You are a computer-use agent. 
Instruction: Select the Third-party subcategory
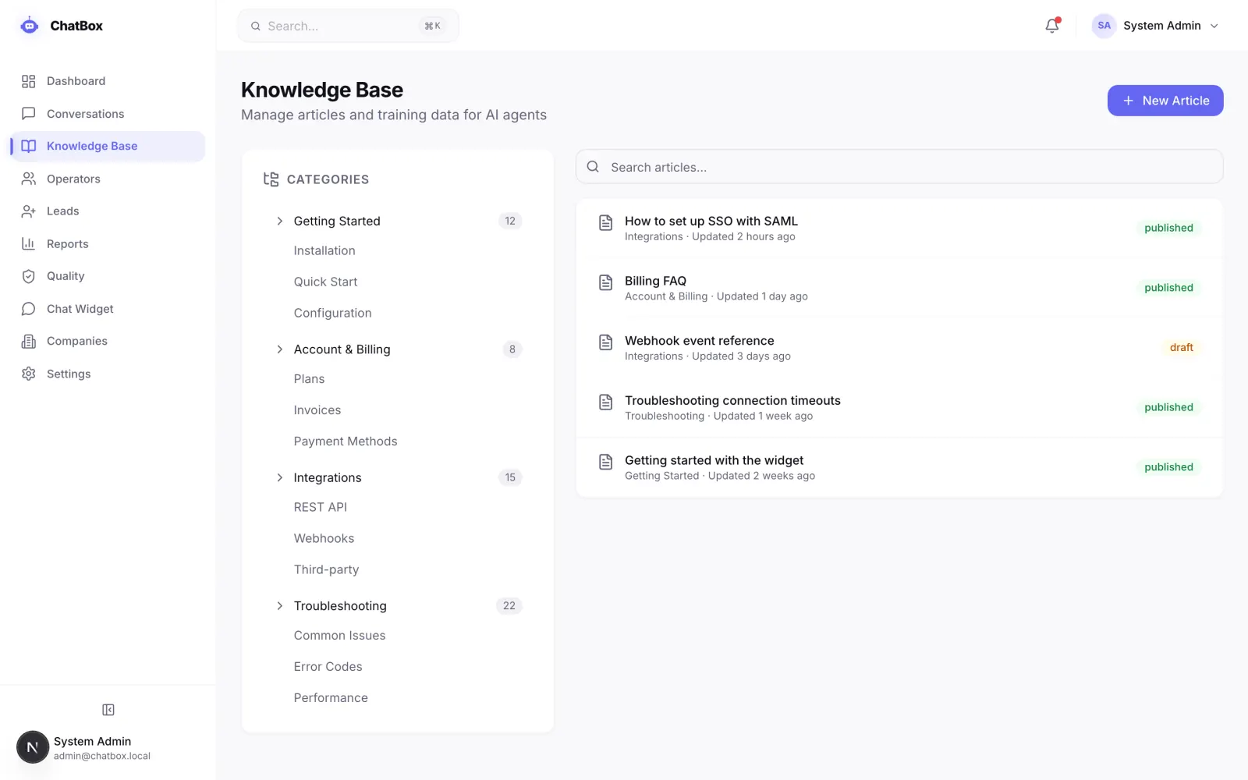[326, 569]
